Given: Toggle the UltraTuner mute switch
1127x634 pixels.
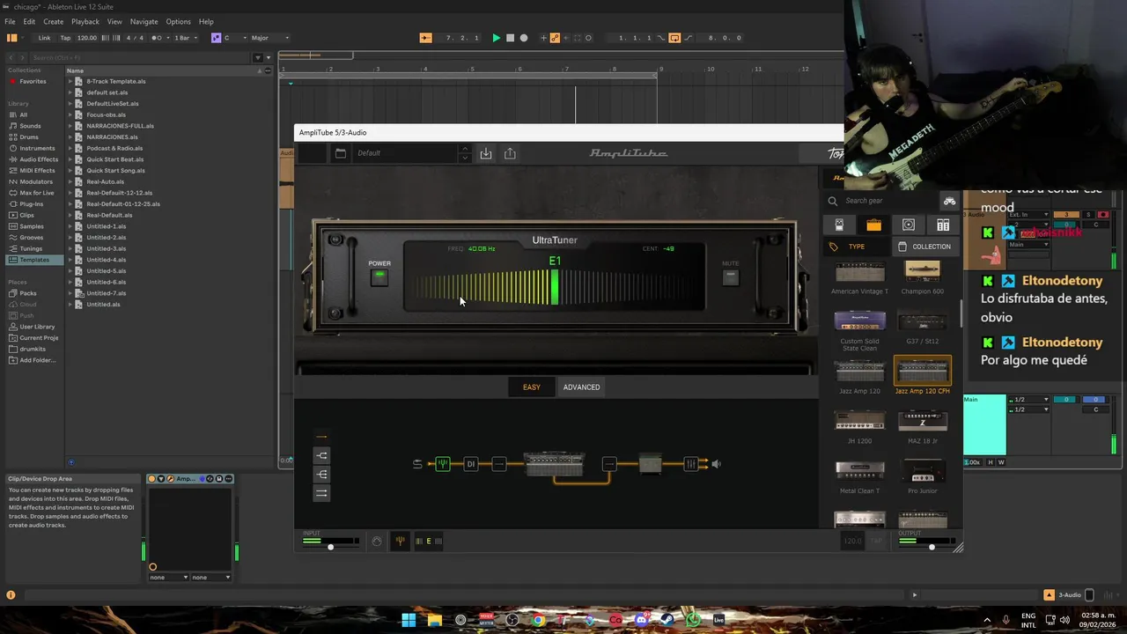Looking at the screenshot, I should [x=730, y=277].
